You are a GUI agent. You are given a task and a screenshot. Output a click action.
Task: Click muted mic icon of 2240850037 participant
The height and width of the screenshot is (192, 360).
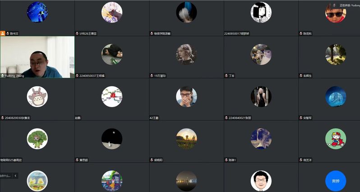tap(77, 75)
